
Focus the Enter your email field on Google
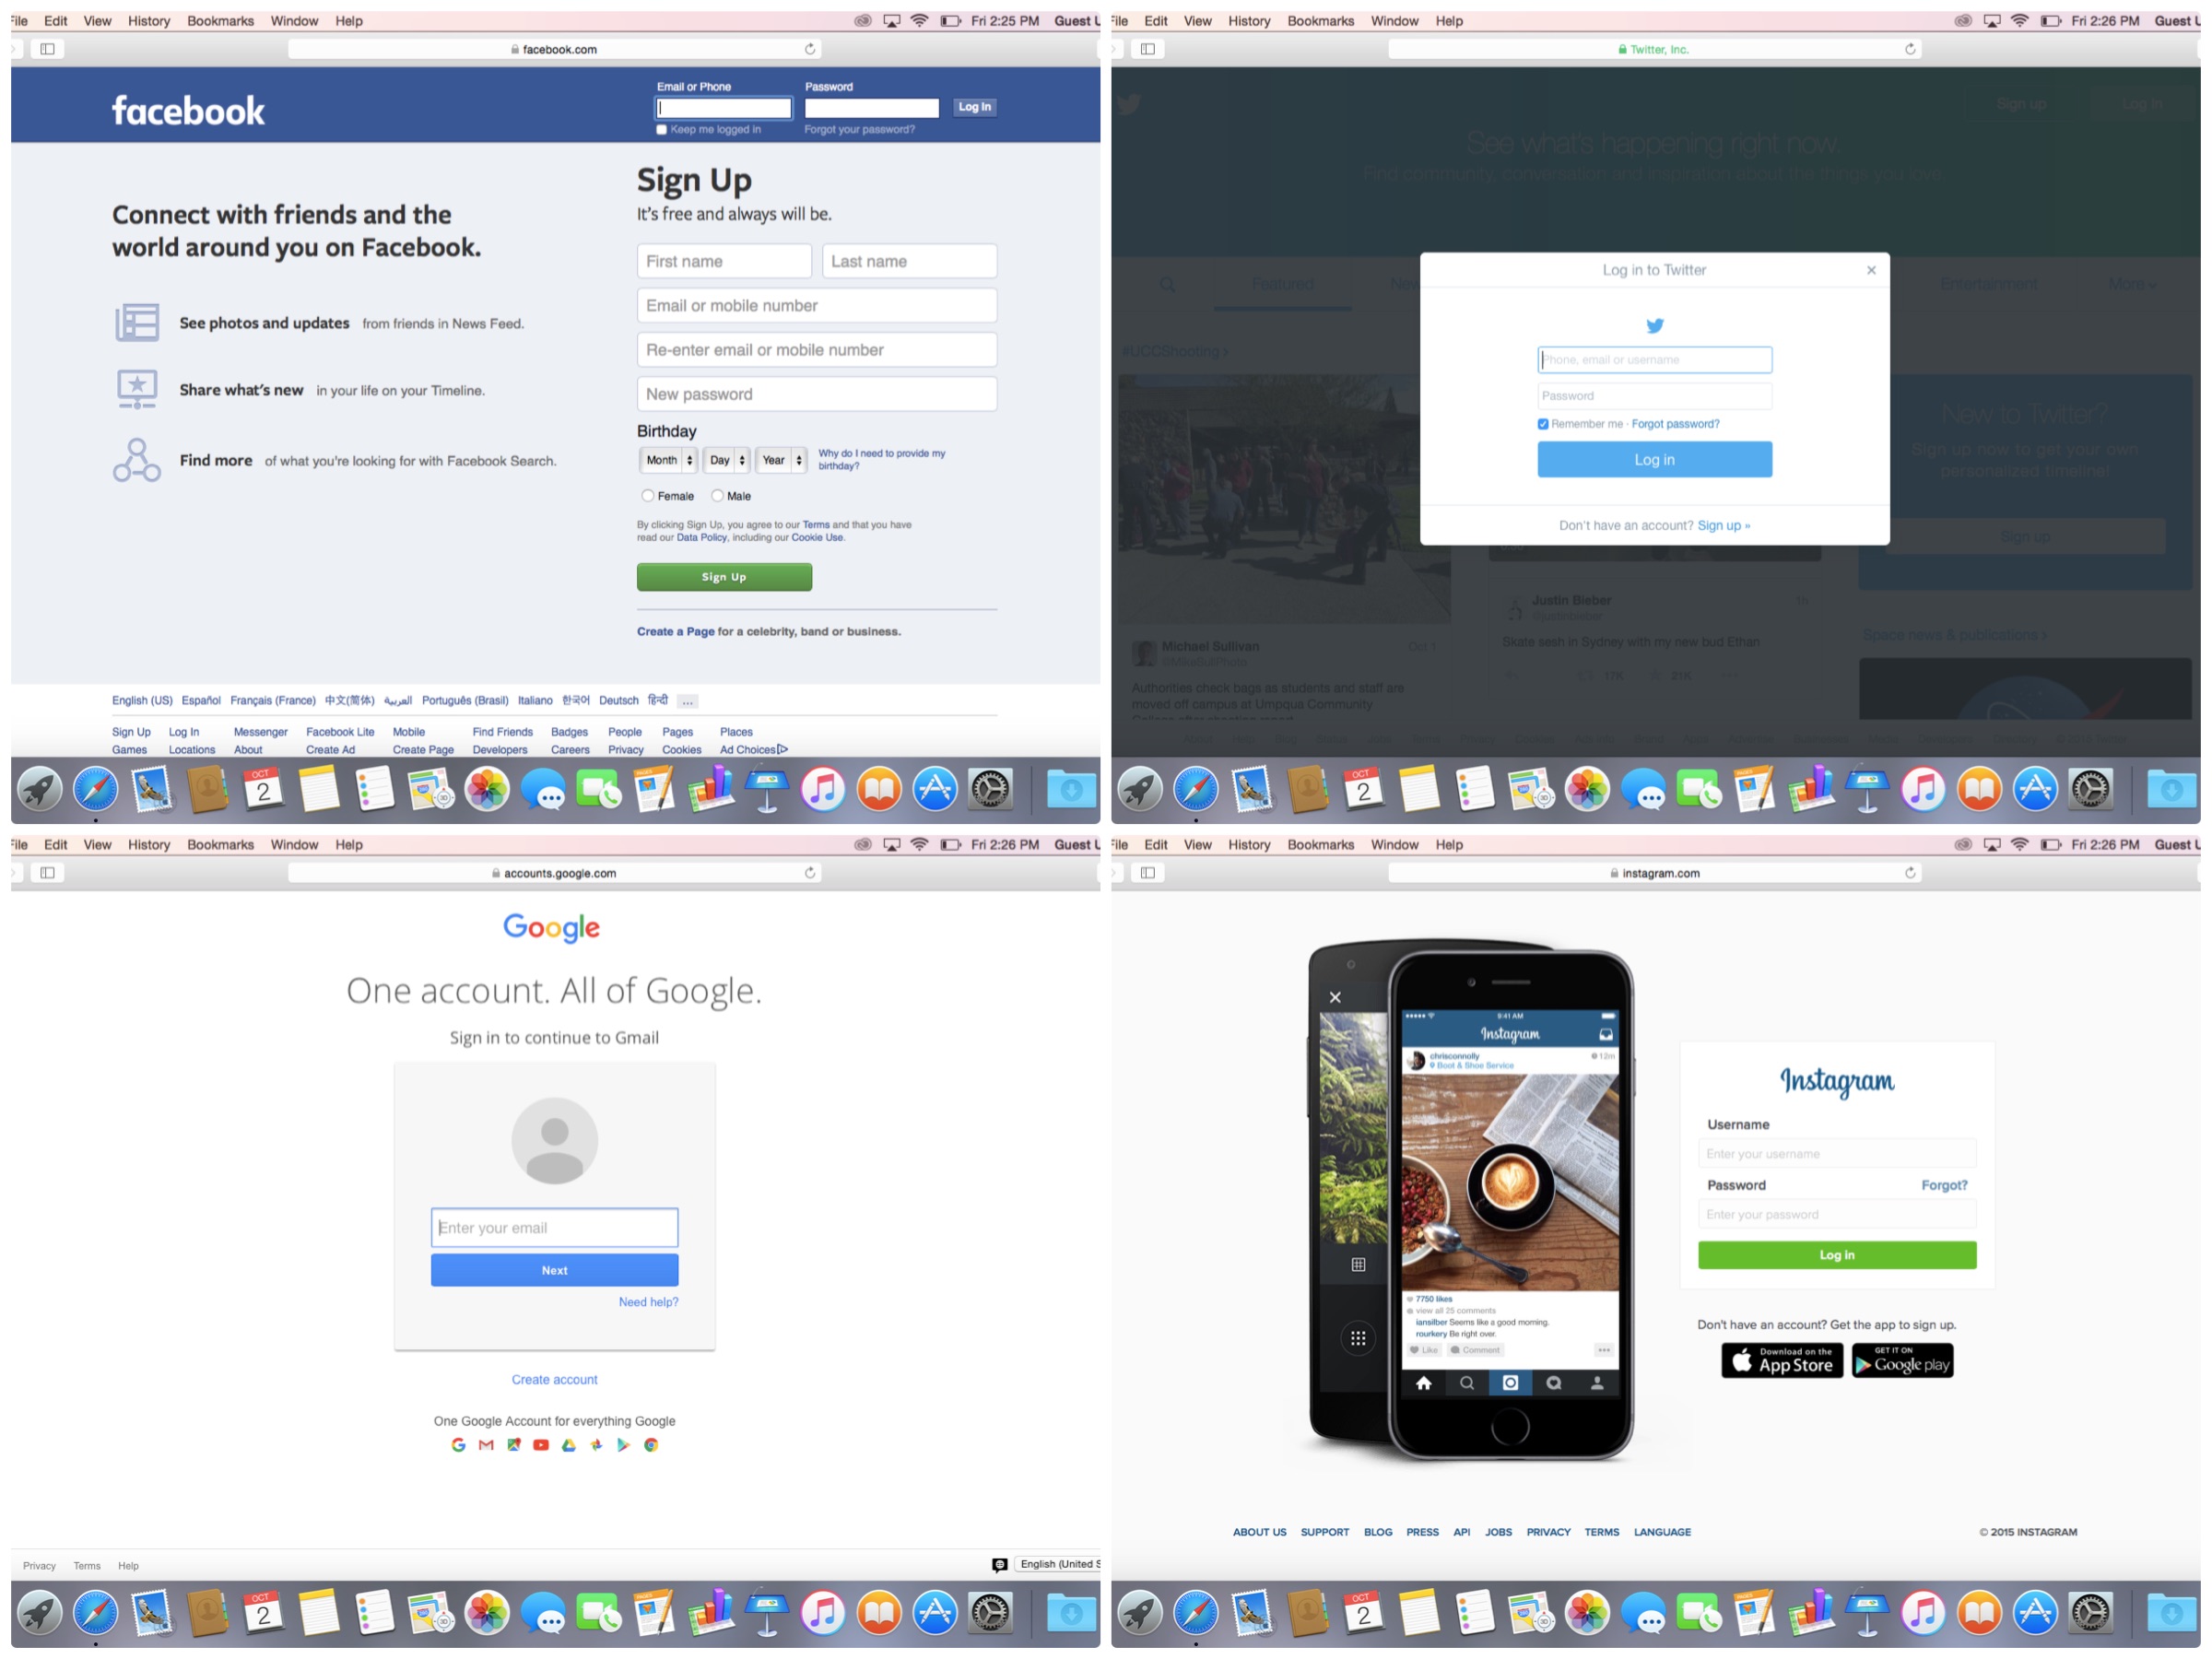coord(554,1228)
